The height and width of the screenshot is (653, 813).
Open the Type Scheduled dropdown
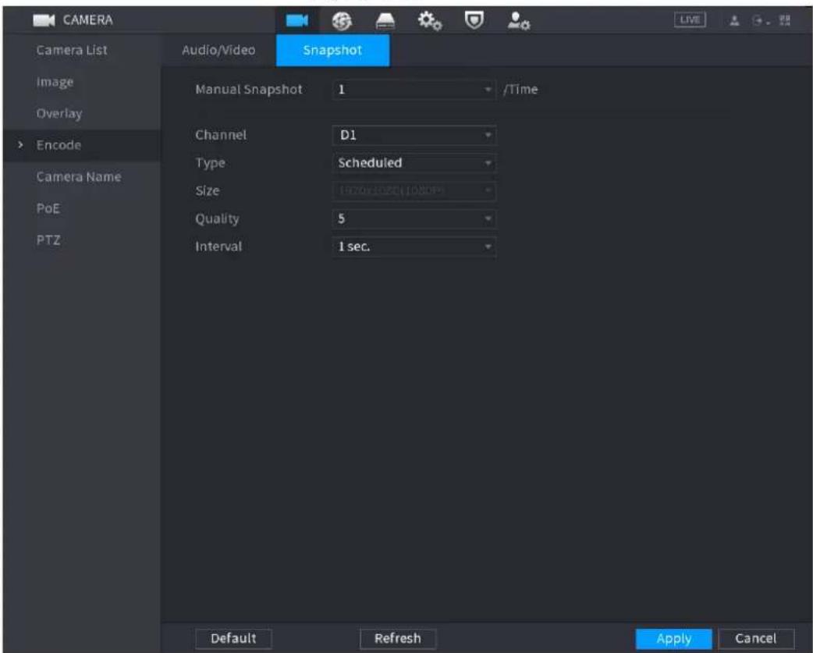pos(414,163)
